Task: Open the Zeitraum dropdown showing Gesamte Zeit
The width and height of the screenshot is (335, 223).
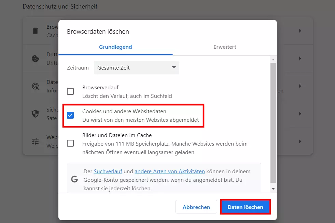Action: coord(136,68)
